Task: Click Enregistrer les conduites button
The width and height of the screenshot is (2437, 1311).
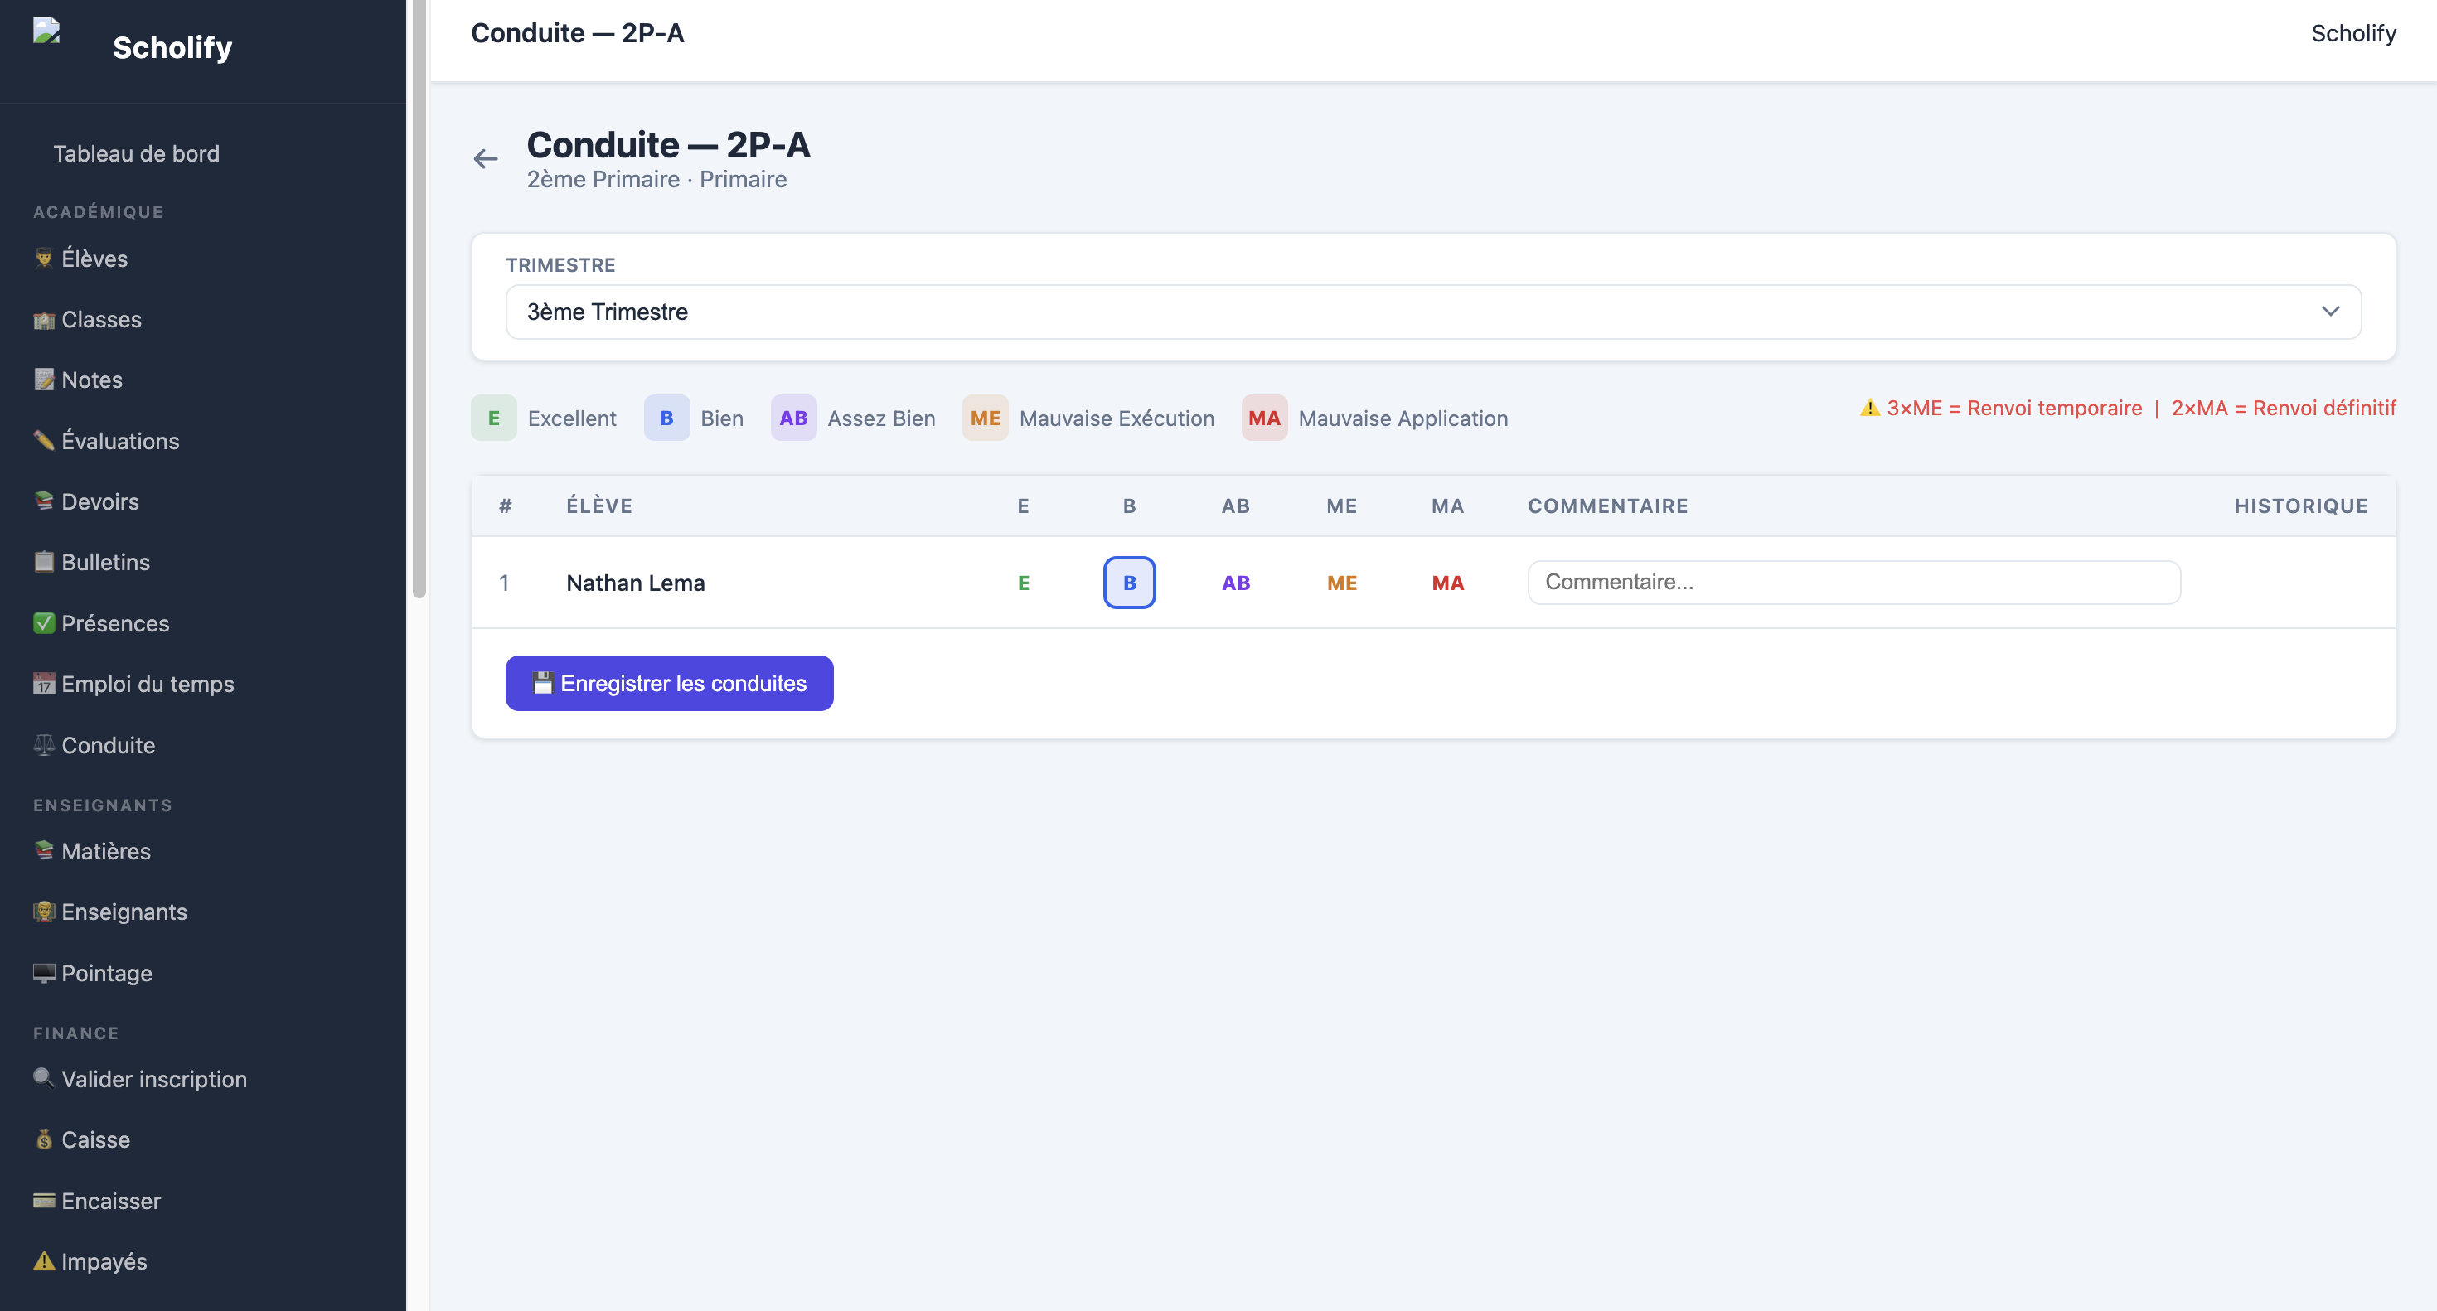Action: coord(669,683)
